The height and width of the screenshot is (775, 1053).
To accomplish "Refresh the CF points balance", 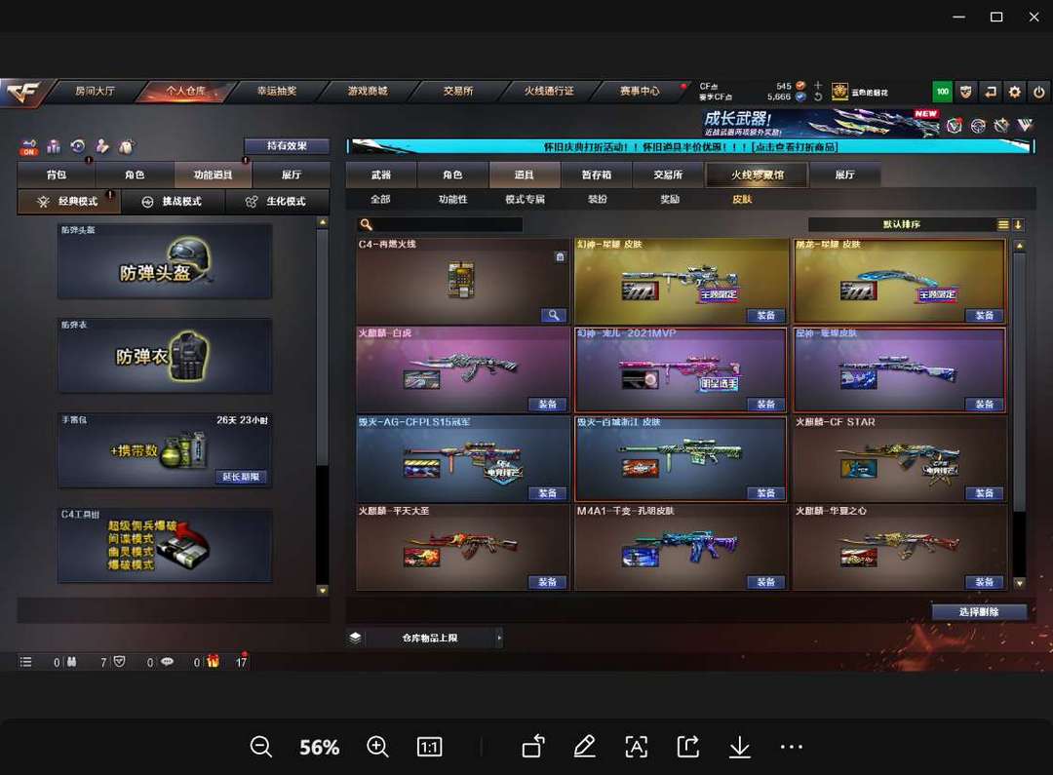I will tap(818, 97).
